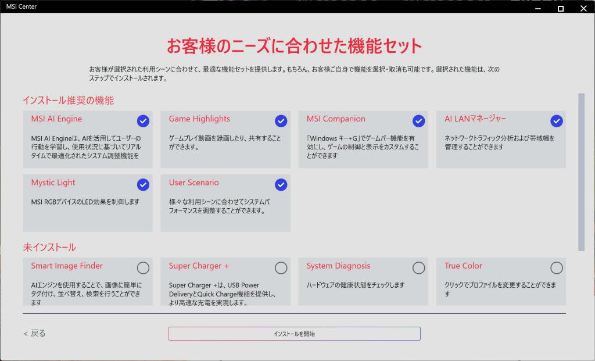Screen dimensions: 595x361
Task: Close the MSI Center window
Action: (583, 8)
